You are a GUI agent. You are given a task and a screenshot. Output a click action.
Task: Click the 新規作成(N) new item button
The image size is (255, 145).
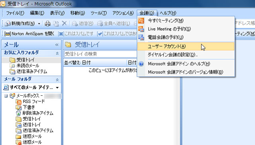pyautogui.click(x=20, y=24)
